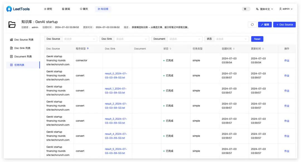The image size is (301, 162).
Task: Go to the 聊天 tab
Action: [84, 9]
